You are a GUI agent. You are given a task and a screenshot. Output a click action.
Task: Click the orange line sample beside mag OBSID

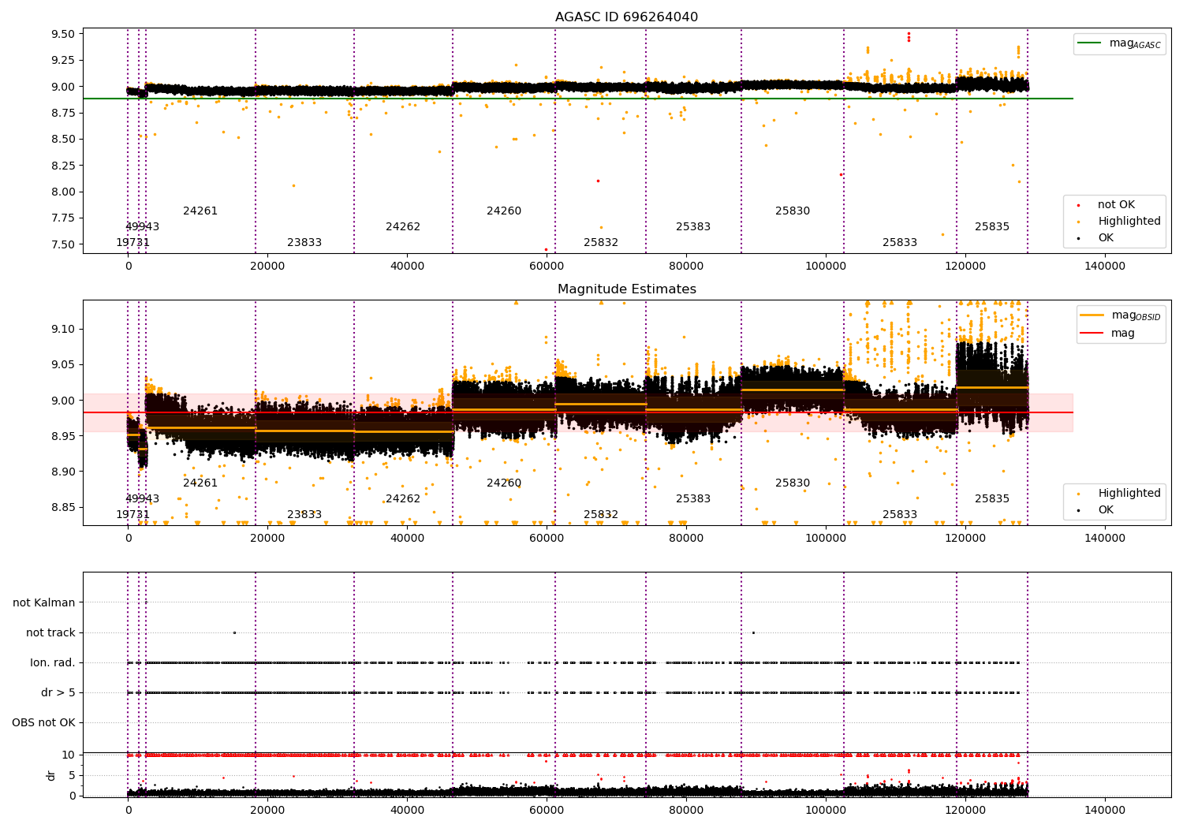click(x=1093, y=315)
